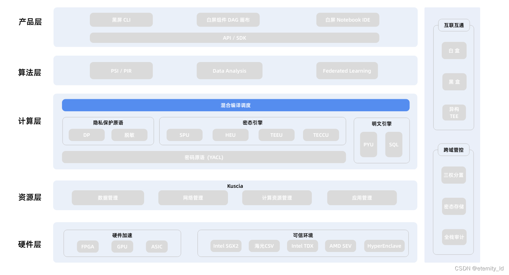
Task: Click the HyperEnclave box
Action: (x=384, y=246)
